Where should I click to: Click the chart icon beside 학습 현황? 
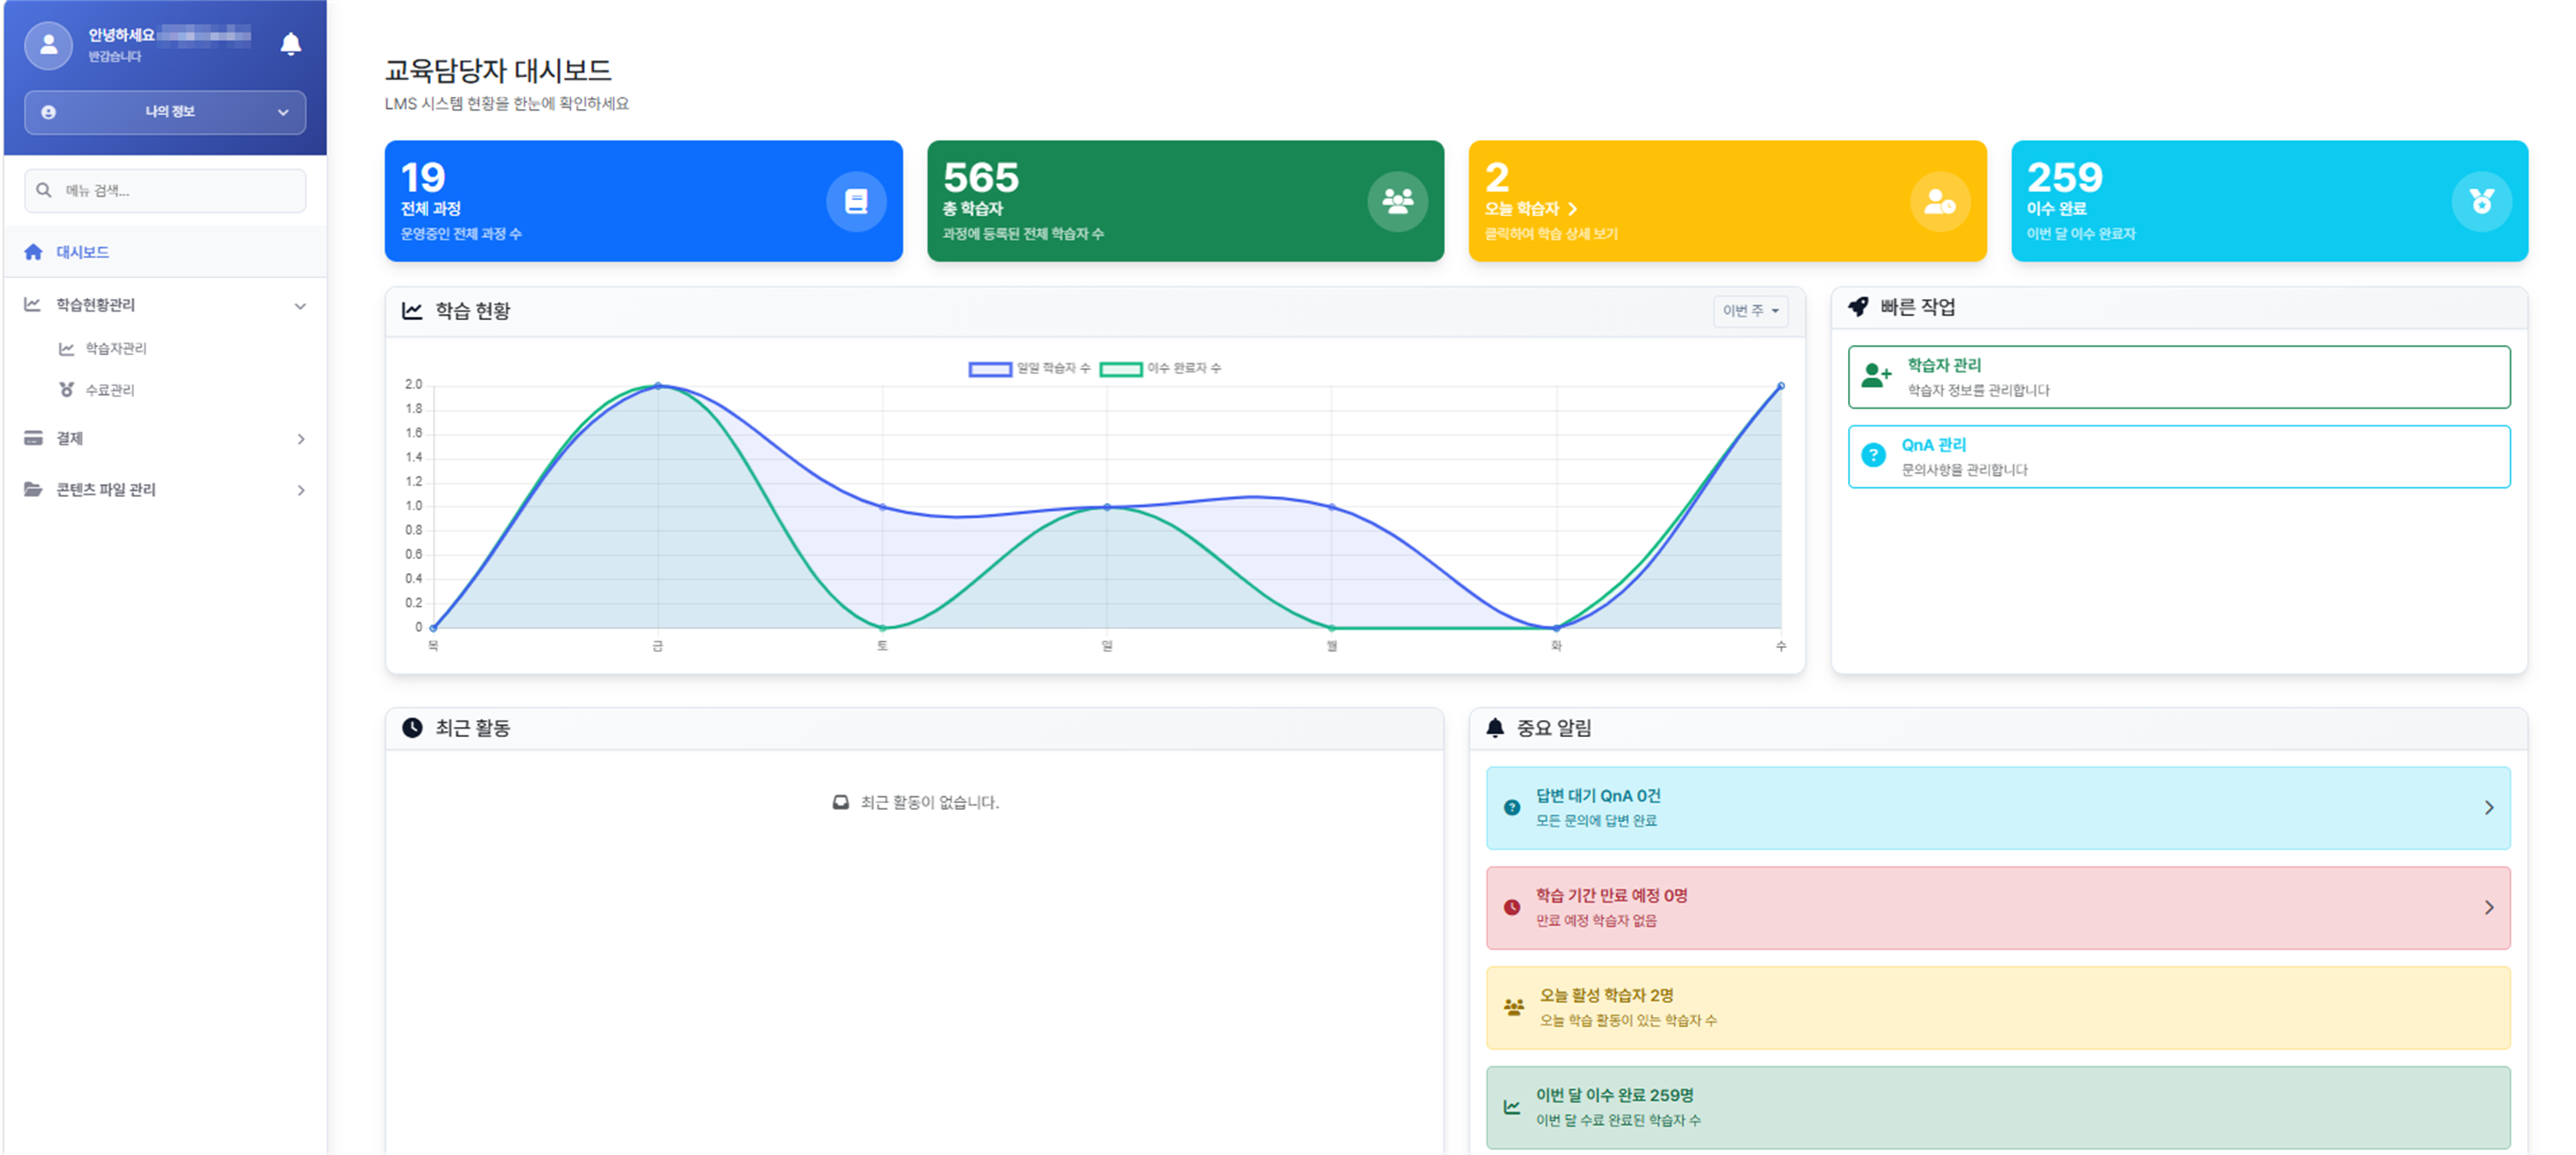(412, 311)
